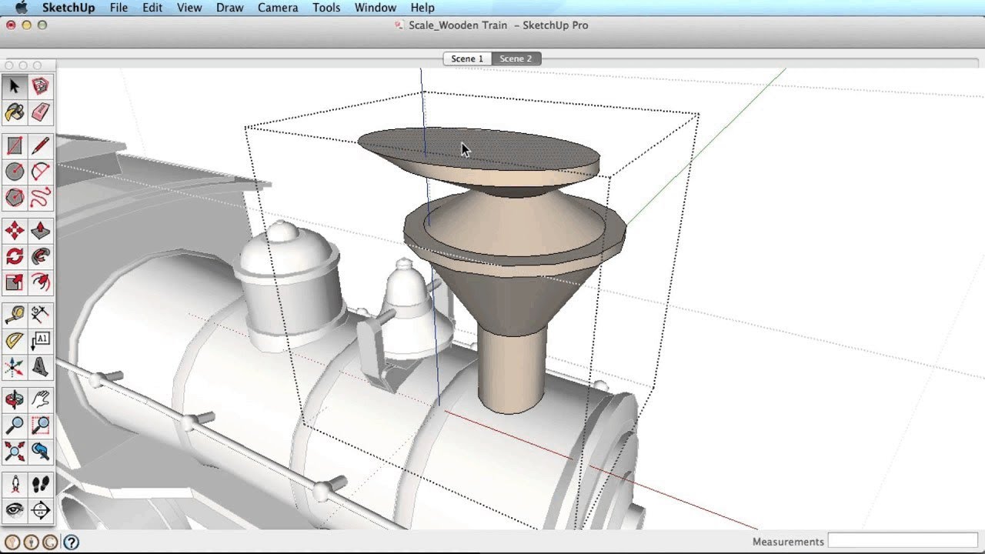Select the Look Around eye tool

(15, 510)
